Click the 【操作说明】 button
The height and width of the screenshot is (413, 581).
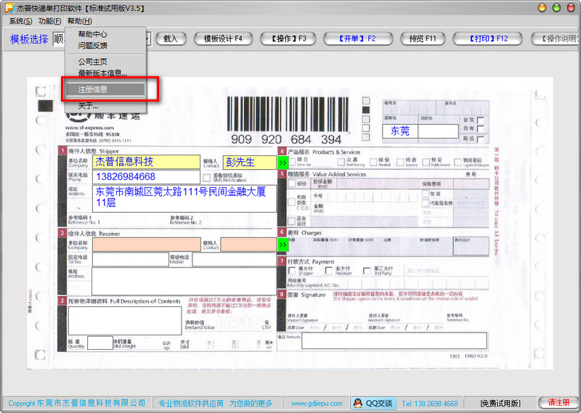pos(556,38)
